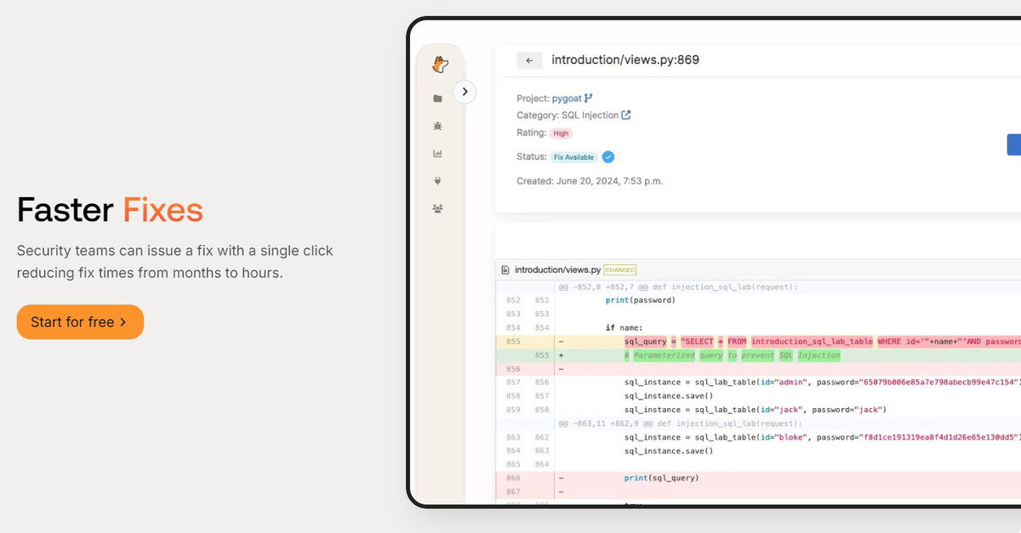1021x533 pixels.
Task: Open the users group icon in the sidebar
Action: point(437,208)
